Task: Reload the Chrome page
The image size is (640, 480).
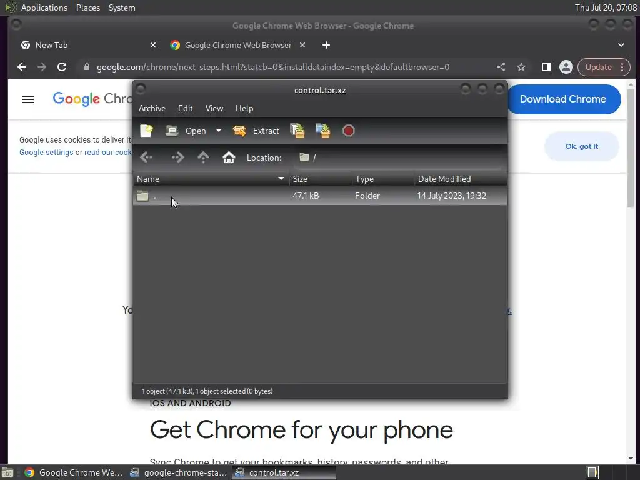Action: point(62,67)
